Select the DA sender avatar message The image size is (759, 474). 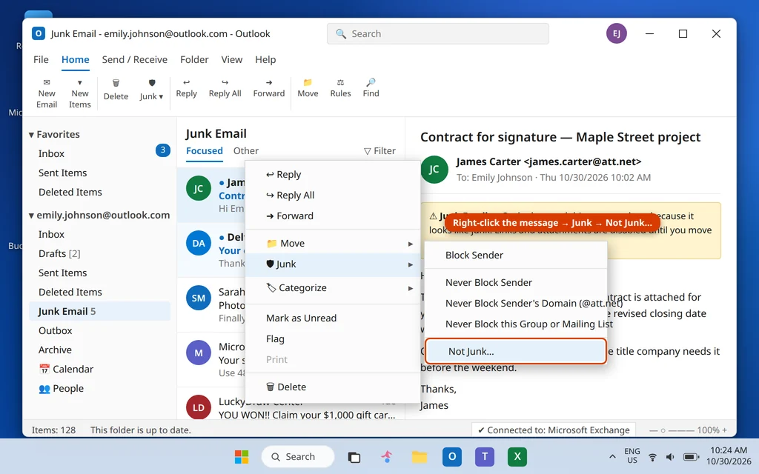tap(199, 243)
